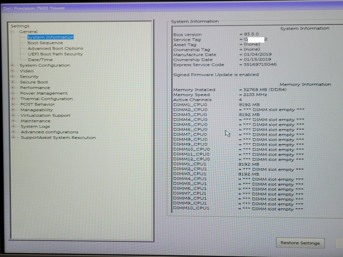Image resolution: width=343 pixels, height=257 pixels.
Task: Click the Memory Installed 32768 MB value
Action: pos(265,89)
